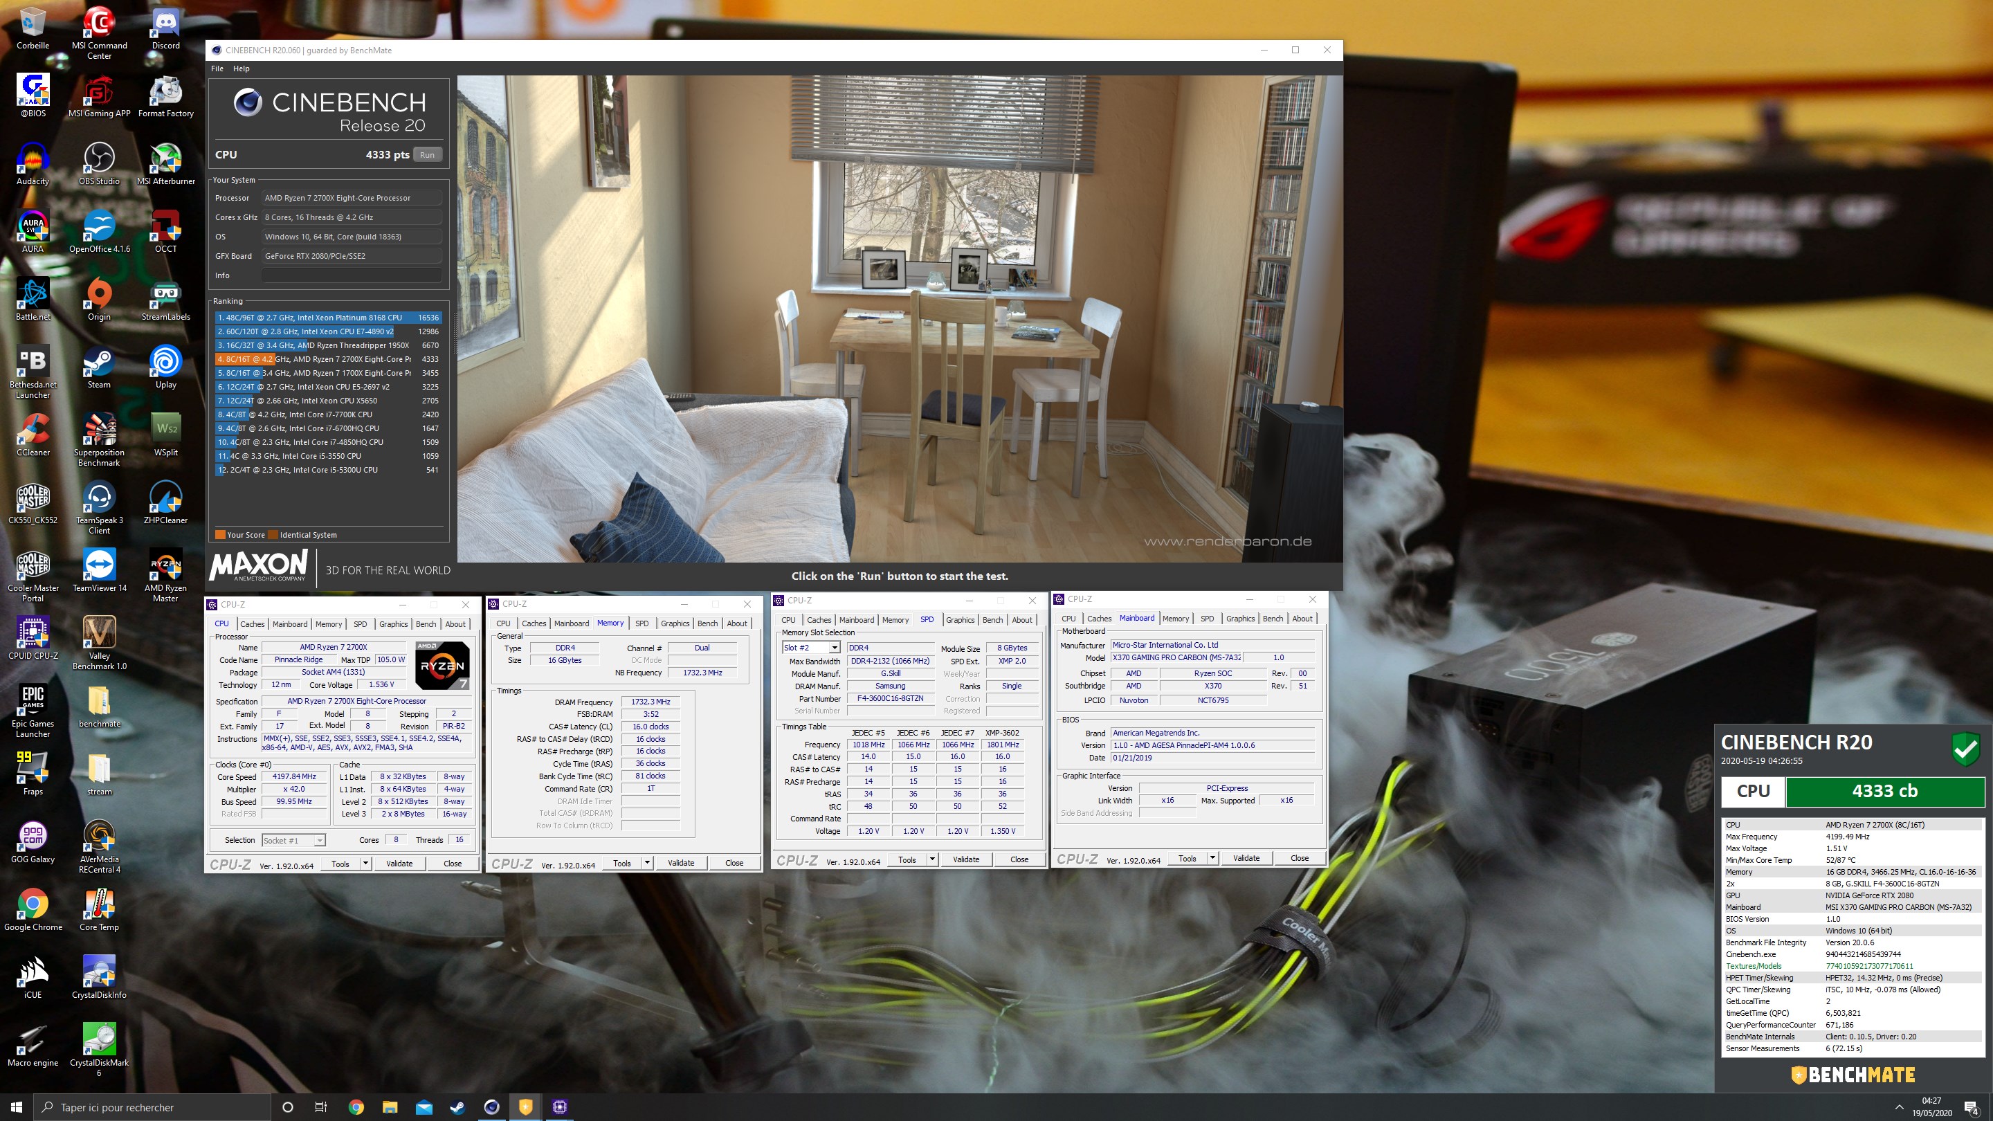Click the Textures/Models hash in BenchMate
Image resolution: width=1993 pixels, height=1121 pixels.
point(1869,965)
